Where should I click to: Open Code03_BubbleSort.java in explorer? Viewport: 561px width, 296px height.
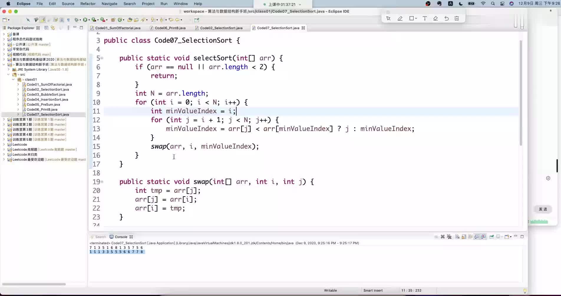click(46, 94)
